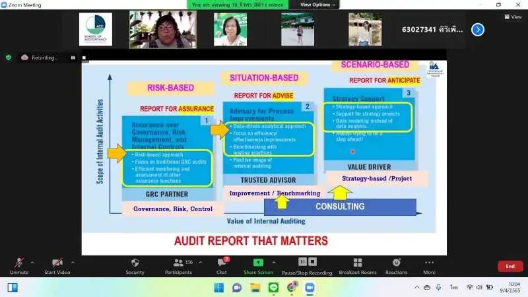Open the Windows Start menu
Screen dimensions: 528x297
(x=218, y=287)
